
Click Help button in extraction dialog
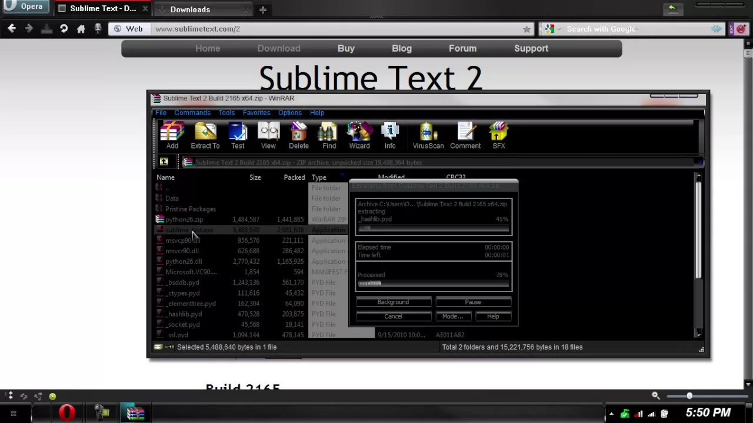coord(493,317)
